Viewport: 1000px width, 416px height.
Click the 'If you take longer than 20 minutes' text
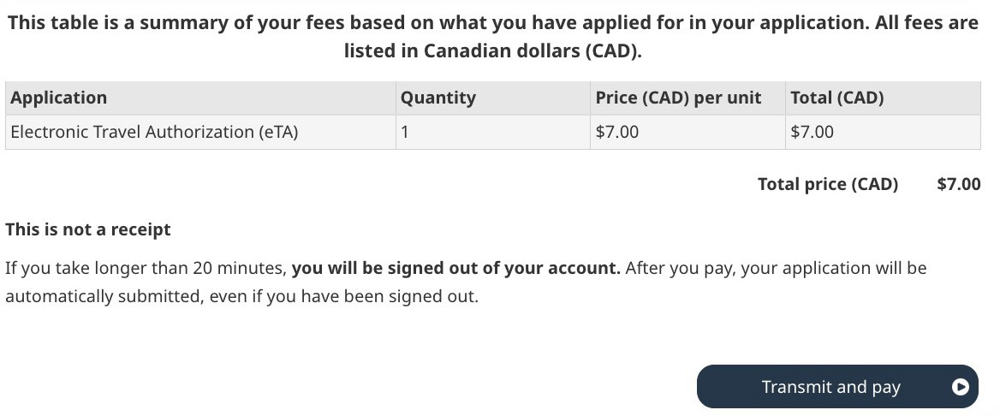point(146,268)
